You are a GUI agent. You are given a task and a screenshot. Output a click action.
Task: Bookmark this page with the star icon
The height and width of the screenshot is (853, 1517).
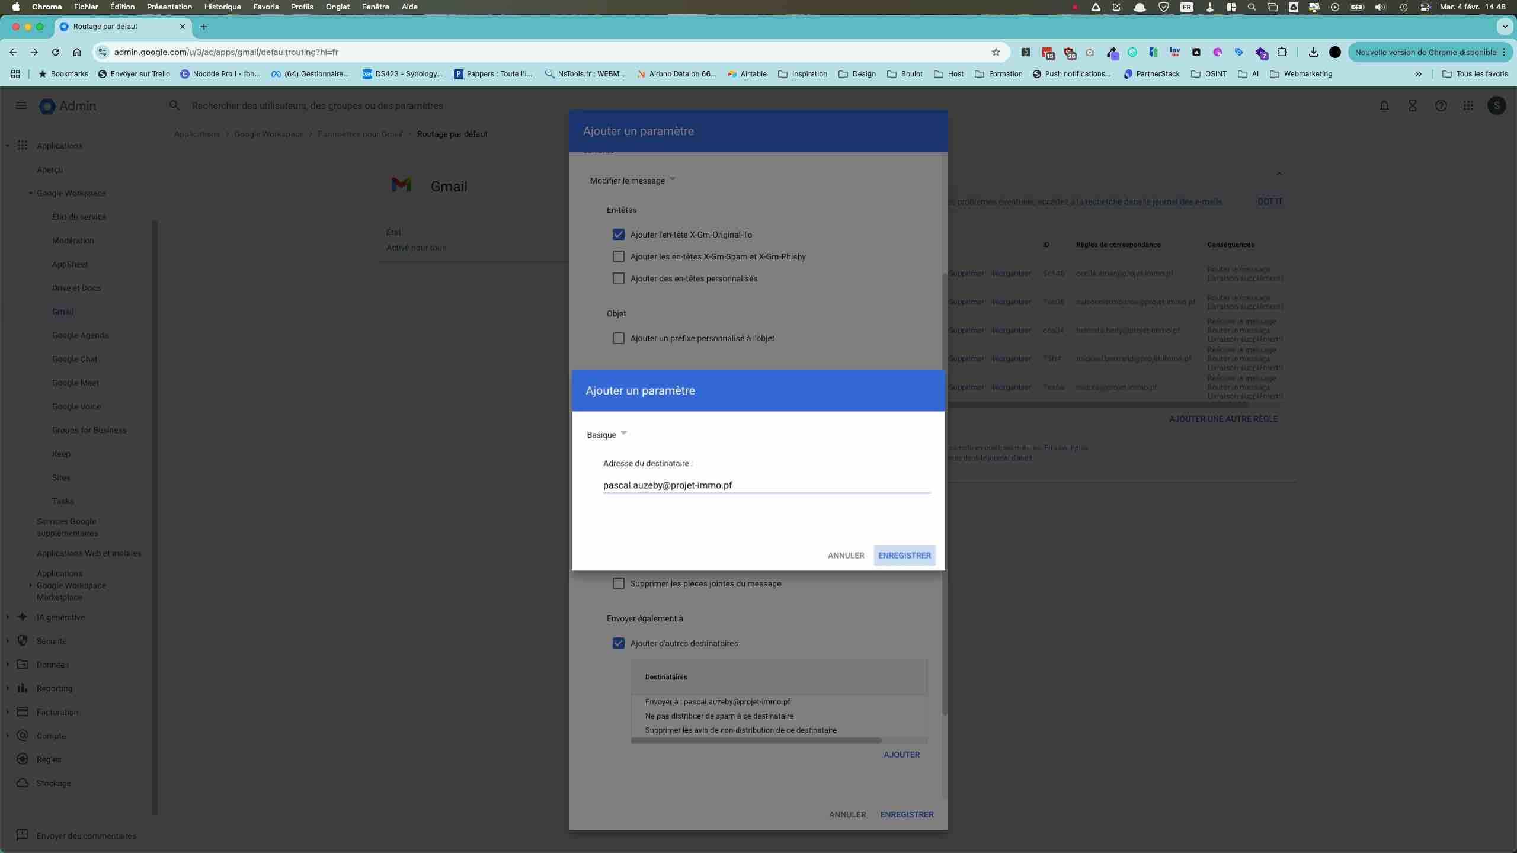pyautogui.click(x=996, y=52)
